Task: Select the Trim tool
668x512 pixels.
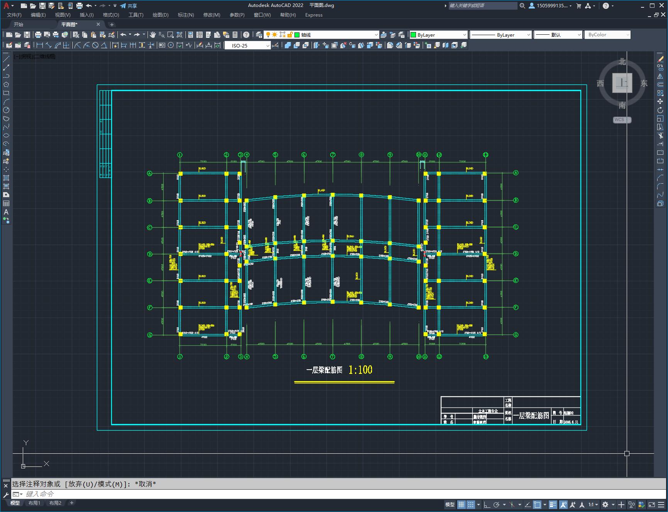Action: click(x=660, y=135)
